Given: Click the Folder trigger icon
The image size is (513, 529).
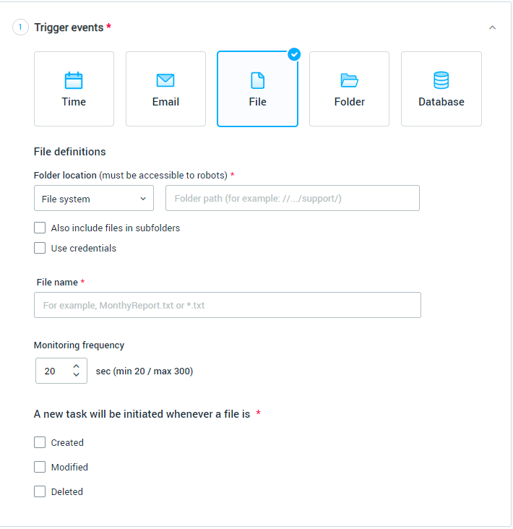Looking at the screenshot, I should [350, 80].
